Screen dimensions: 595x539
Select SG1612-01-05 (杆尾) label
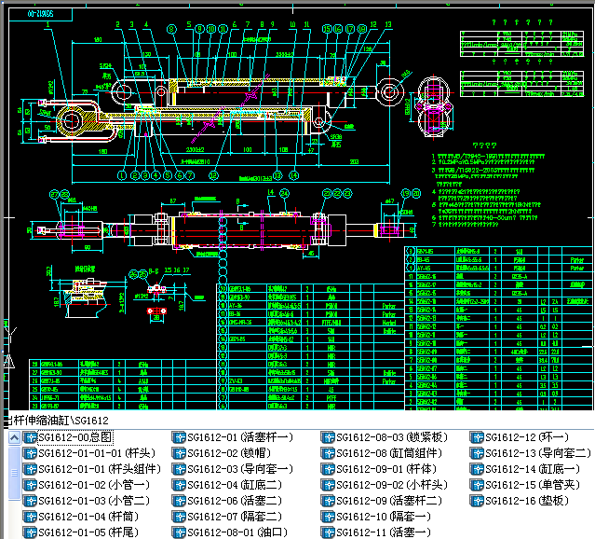88,532
